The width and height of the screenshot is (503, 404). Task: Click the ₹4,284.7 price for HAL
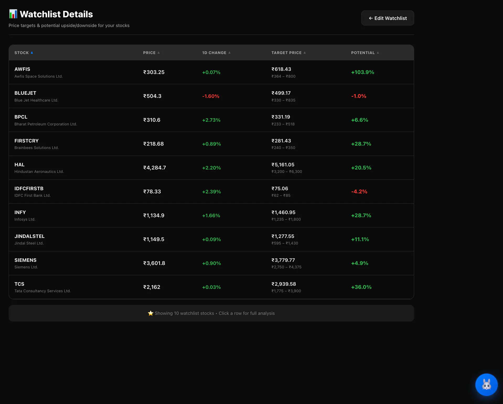(155, 168)
